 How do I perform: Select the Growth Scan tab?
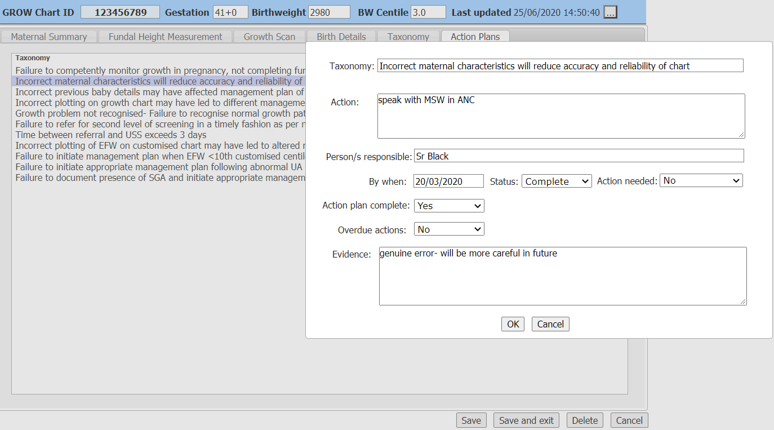coord(269,37)
